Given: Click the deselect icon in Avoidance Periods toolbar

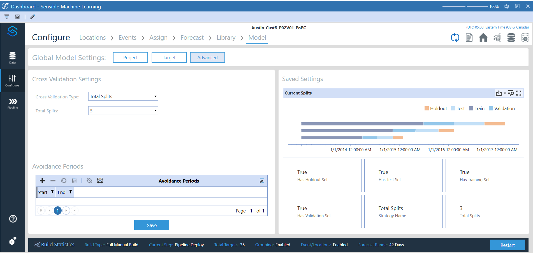Looking at the screenshot, I should point(89,181).
